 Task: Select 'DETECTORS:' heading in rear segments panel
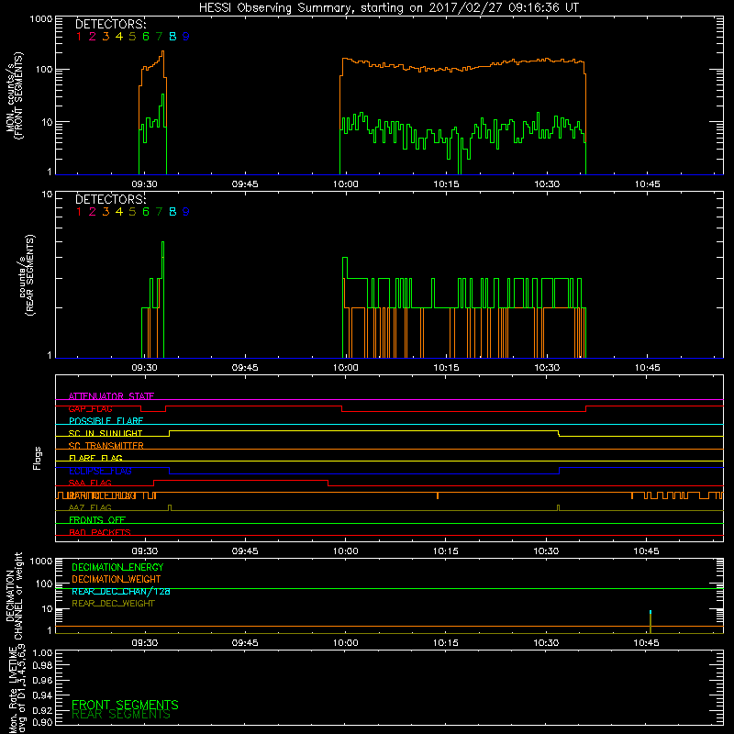[x=111, y=199]
